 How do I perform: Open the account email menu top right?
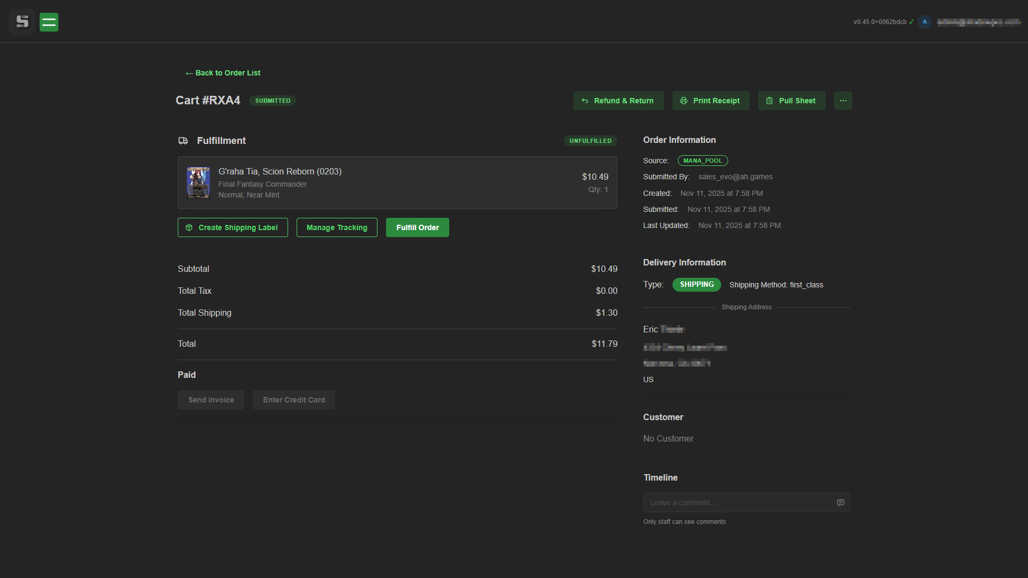(x=979, y=22)
